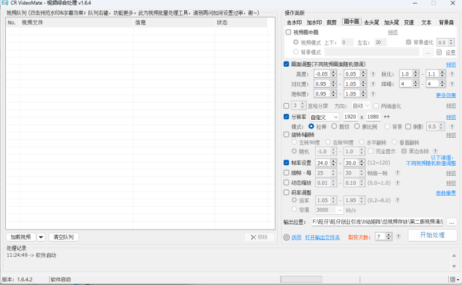
Task: Click help icon next to 裂变次数
Action: point(398,237)
